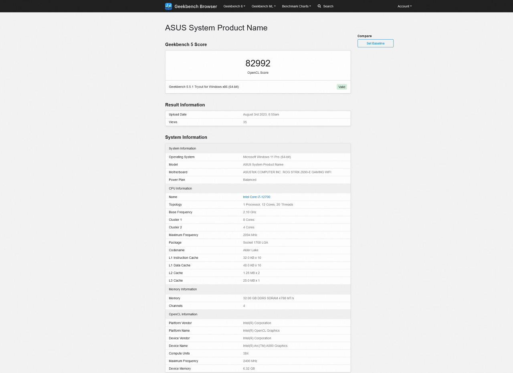Click the Model value ASUS System Product Name
The width and height of the screenshot is (513, 373).
pos(263,164)
